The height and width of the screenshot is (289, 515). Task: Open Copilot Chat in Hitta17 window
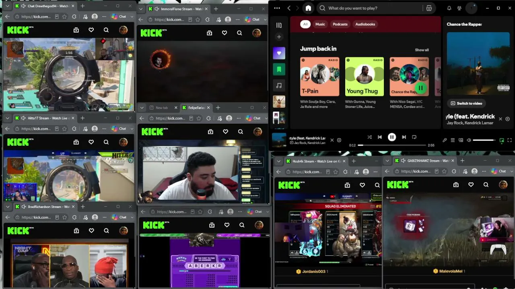[x=119, y=128]
